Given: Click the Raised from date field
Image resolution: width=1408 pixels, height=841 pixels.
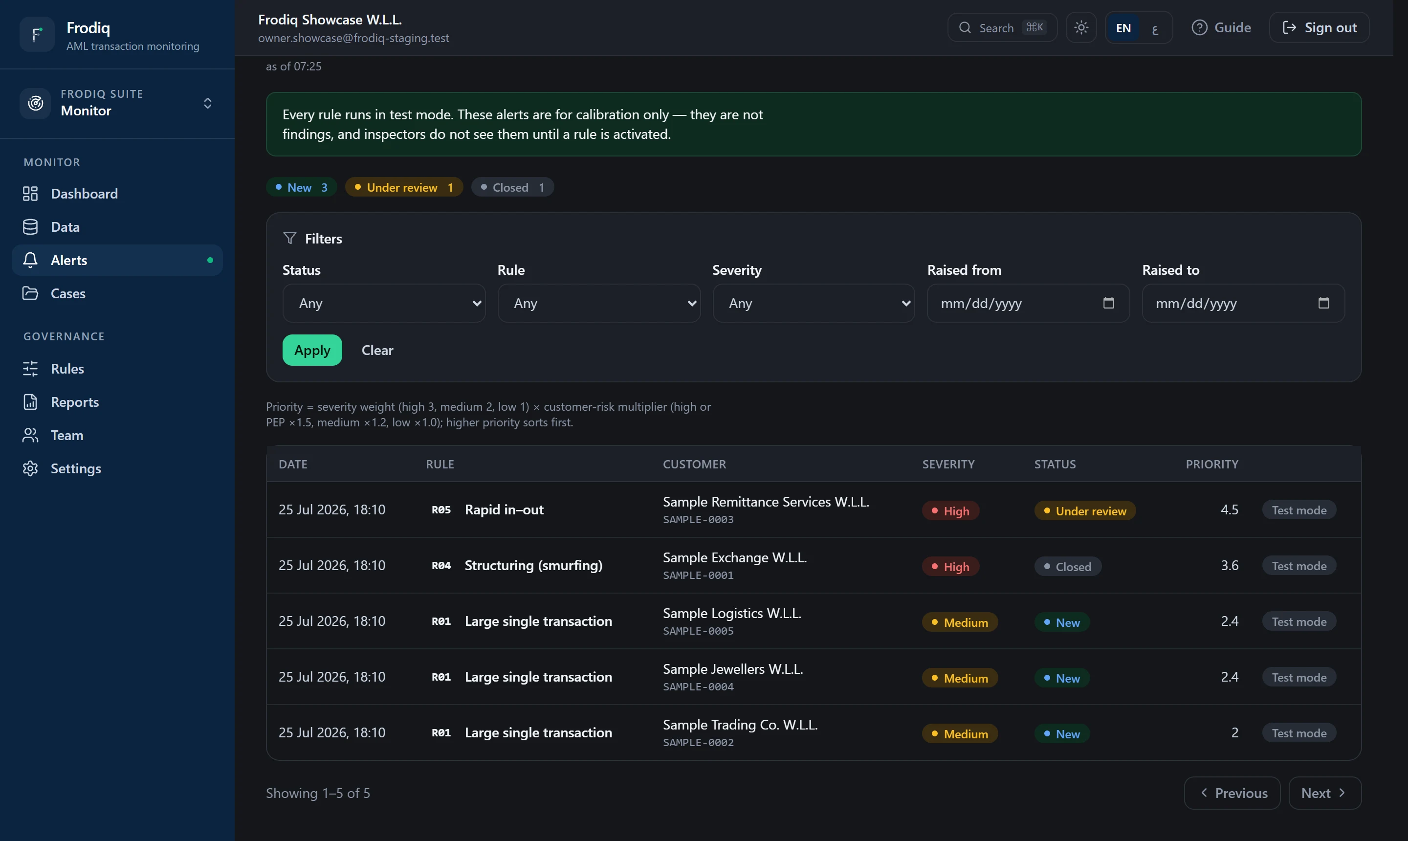Looking at the screenshot, I should coord(1028,303).
